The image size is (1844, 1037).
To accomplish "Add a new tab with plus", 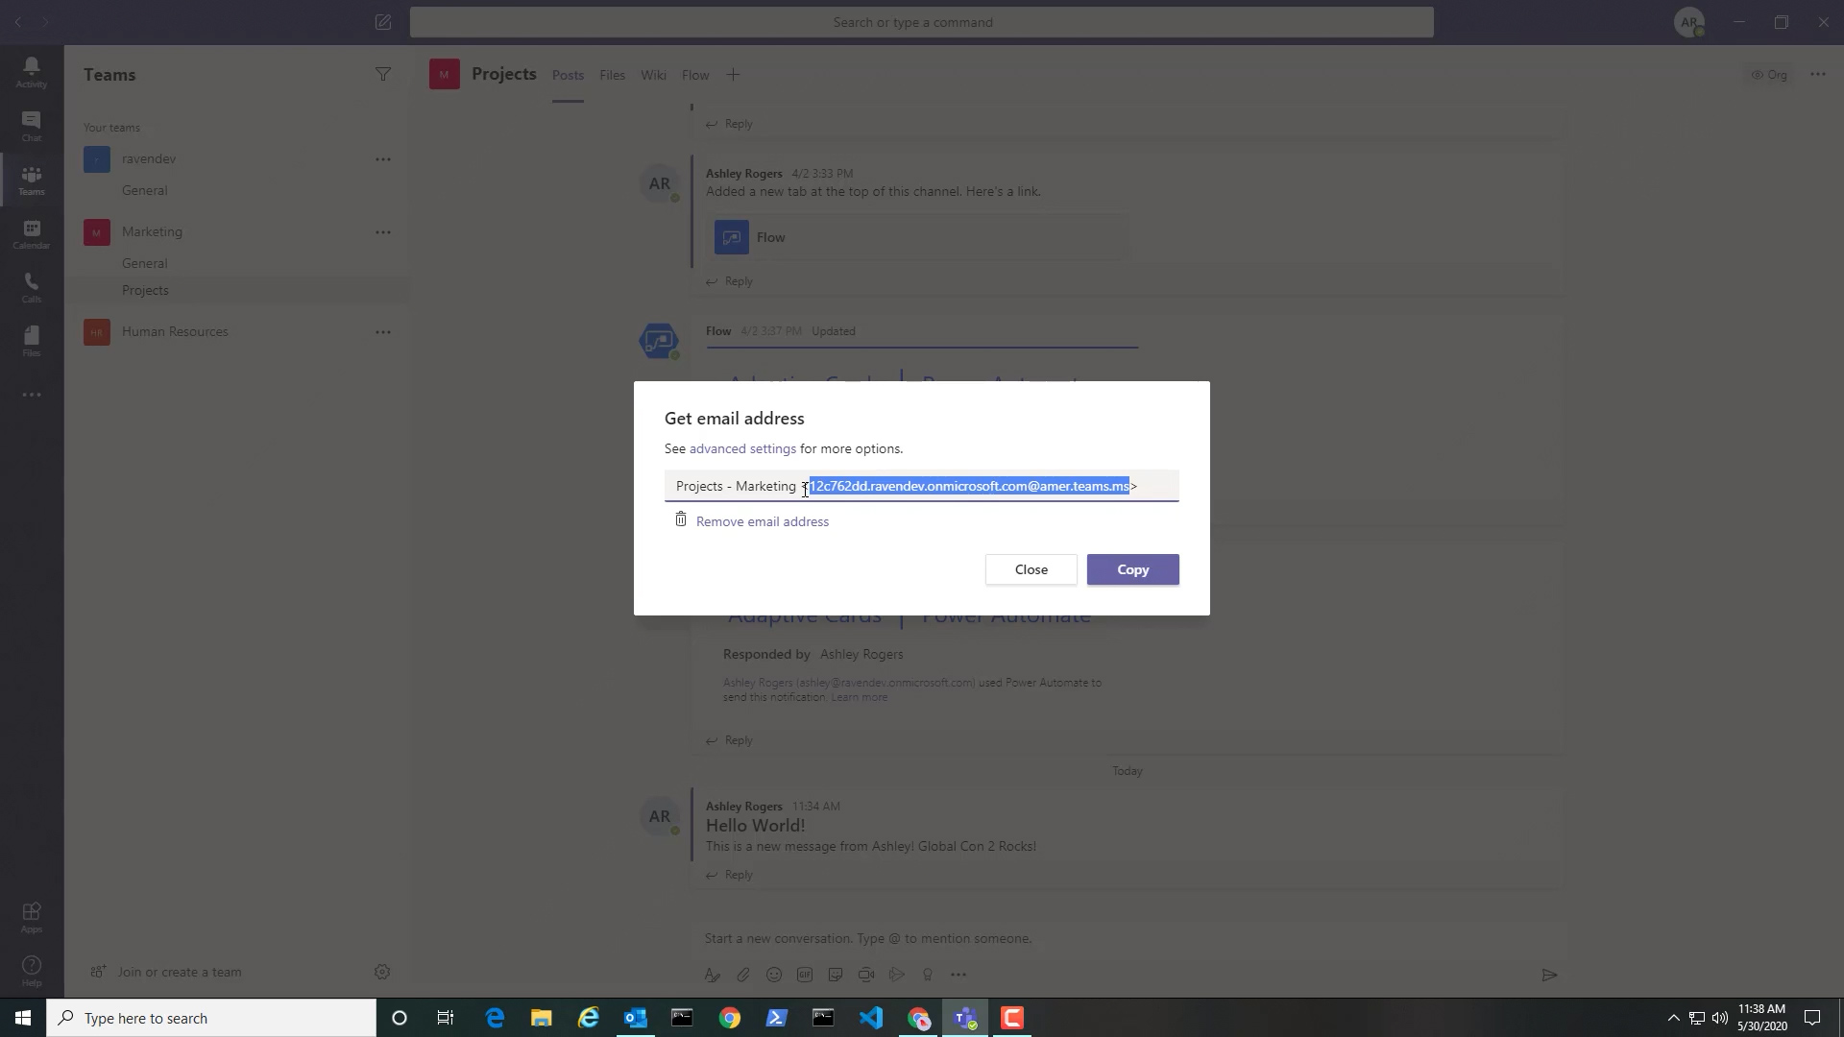I will pyautogui.click(x=733, y=75).
